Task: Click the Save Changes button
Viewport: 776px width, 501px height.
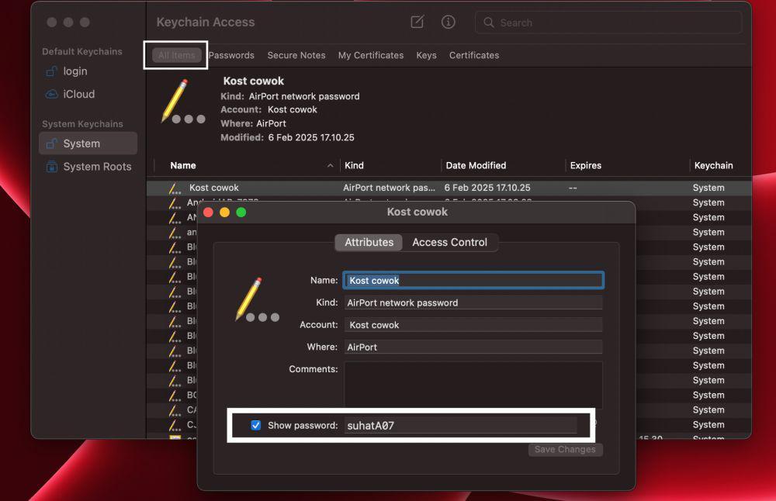Action: tap(565, 450)
